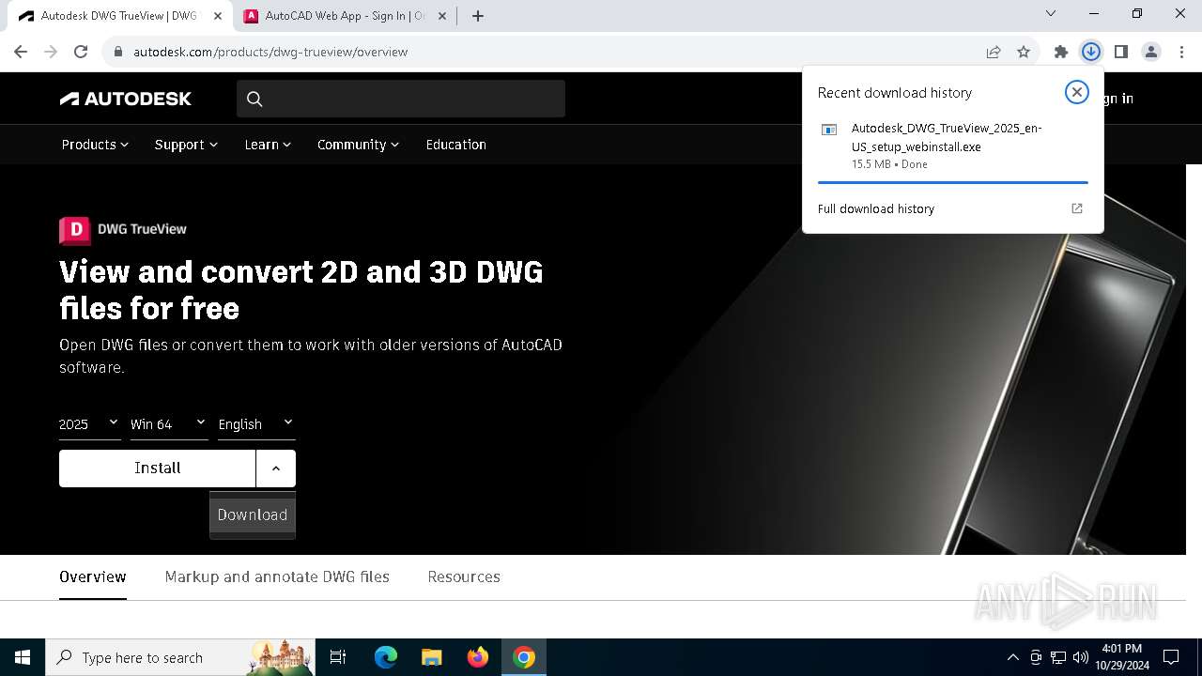View site information lock icon
Screen dimensions: 1202x676
[x=118, y=52]
